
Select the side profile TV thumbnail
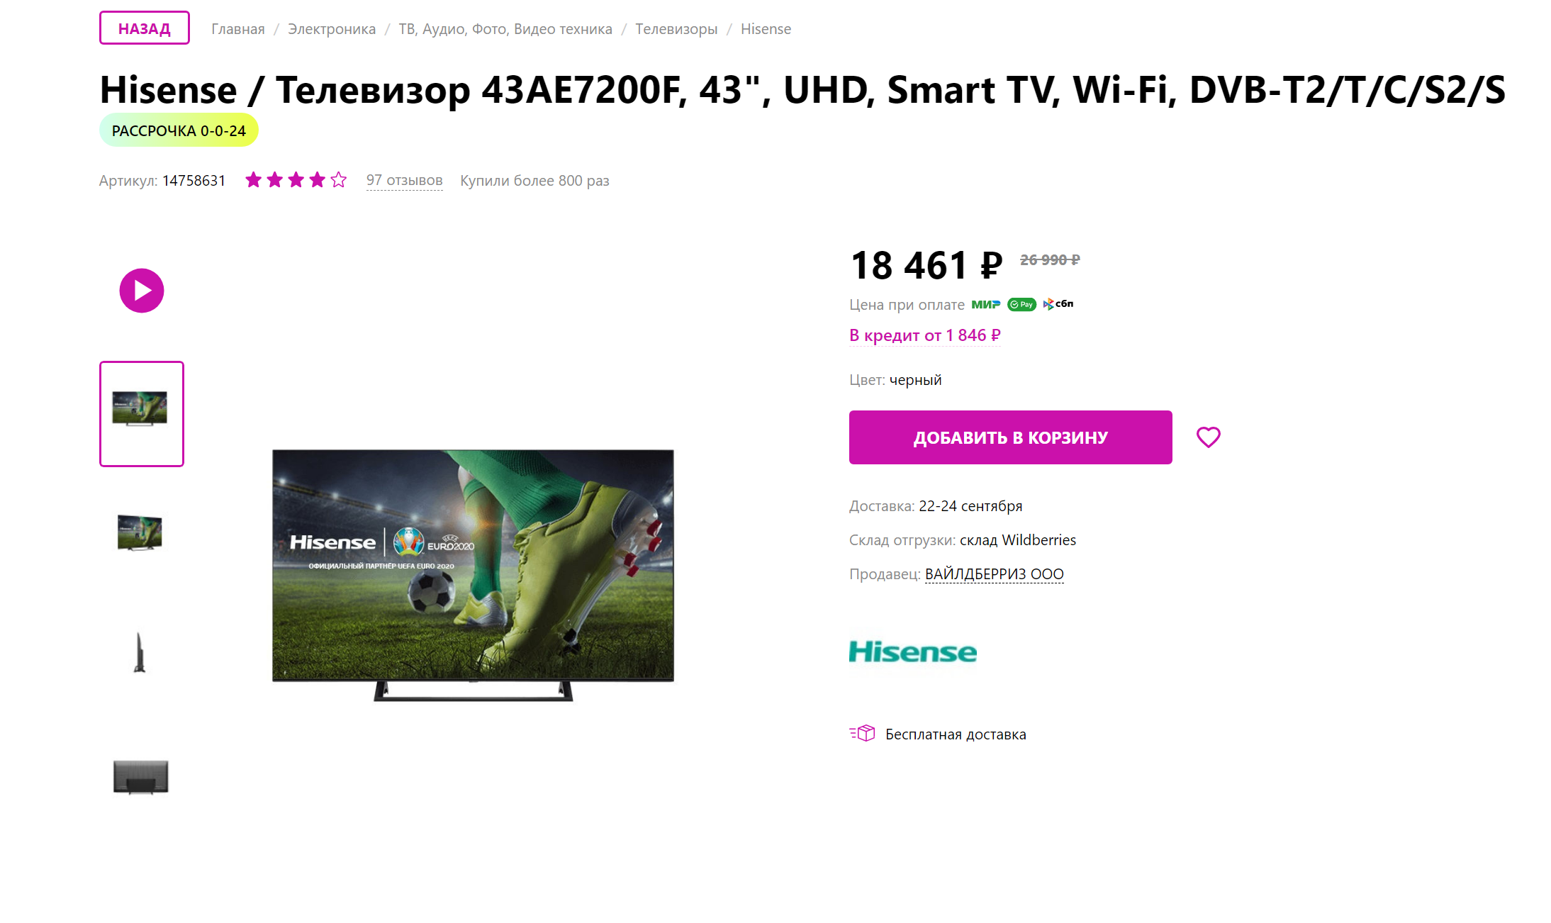coord(140,652)
